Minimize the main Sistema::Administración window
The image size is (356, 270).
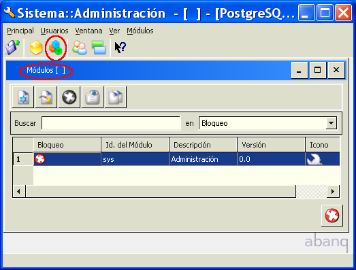pos(306,13)
